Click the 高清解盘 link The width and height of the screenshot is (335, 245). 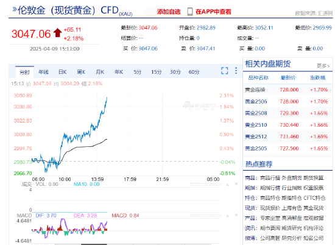tap(292, 218)
